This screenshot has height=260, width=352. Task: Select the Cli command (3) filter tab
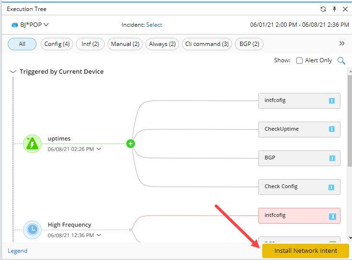coord(206,44)
